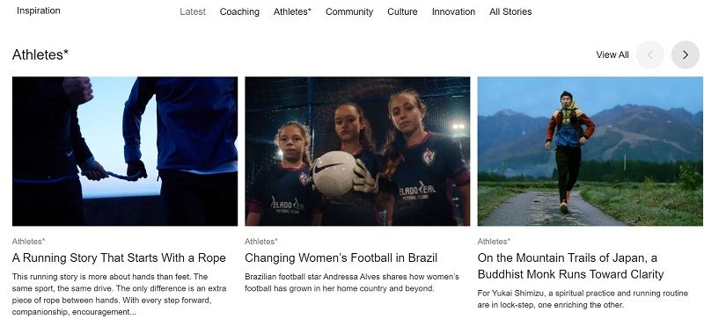704x326 pixels.
Task: Switch to the Coaching tab
Action: pos(239,11)
